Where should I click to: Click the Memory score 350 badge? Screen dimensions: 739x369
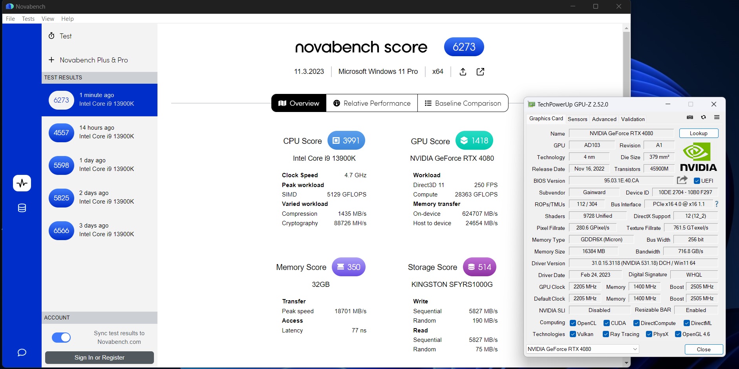click(x=349, y=267)
